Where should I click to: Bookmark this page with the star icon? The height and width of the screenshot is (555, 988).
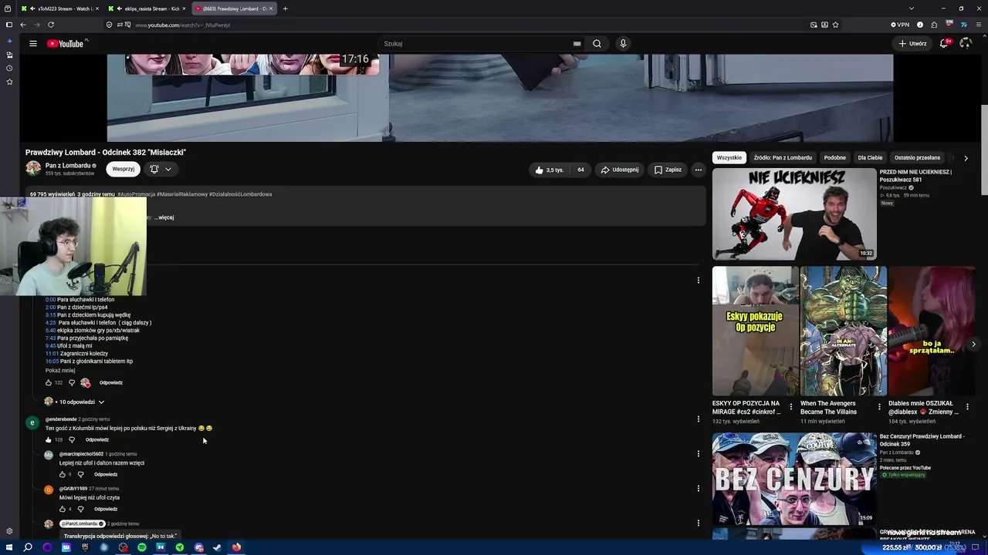tap(836, 25)
